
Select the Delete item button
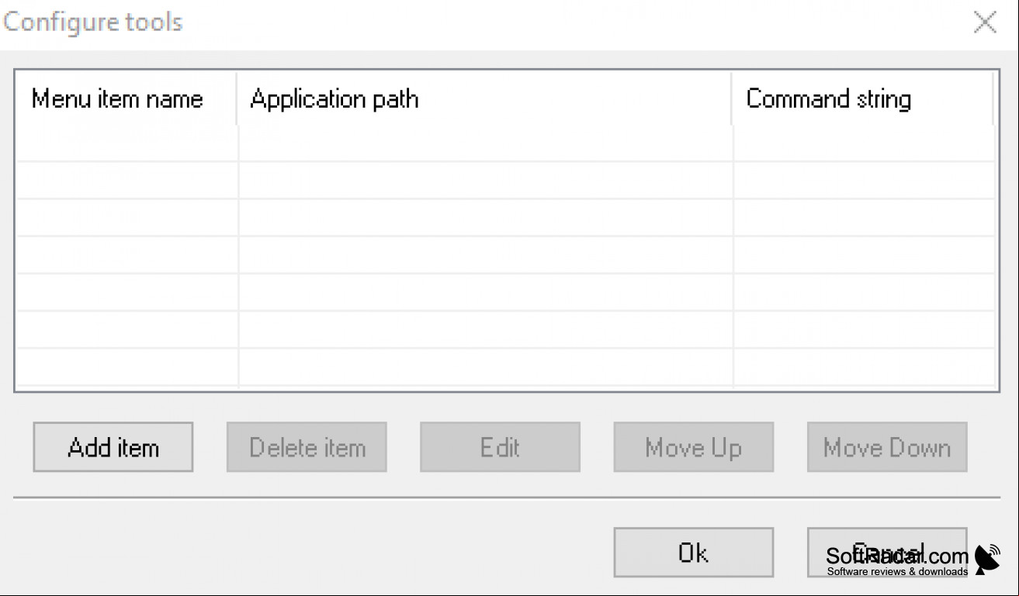pyautogui.click(x=307, y=447)
